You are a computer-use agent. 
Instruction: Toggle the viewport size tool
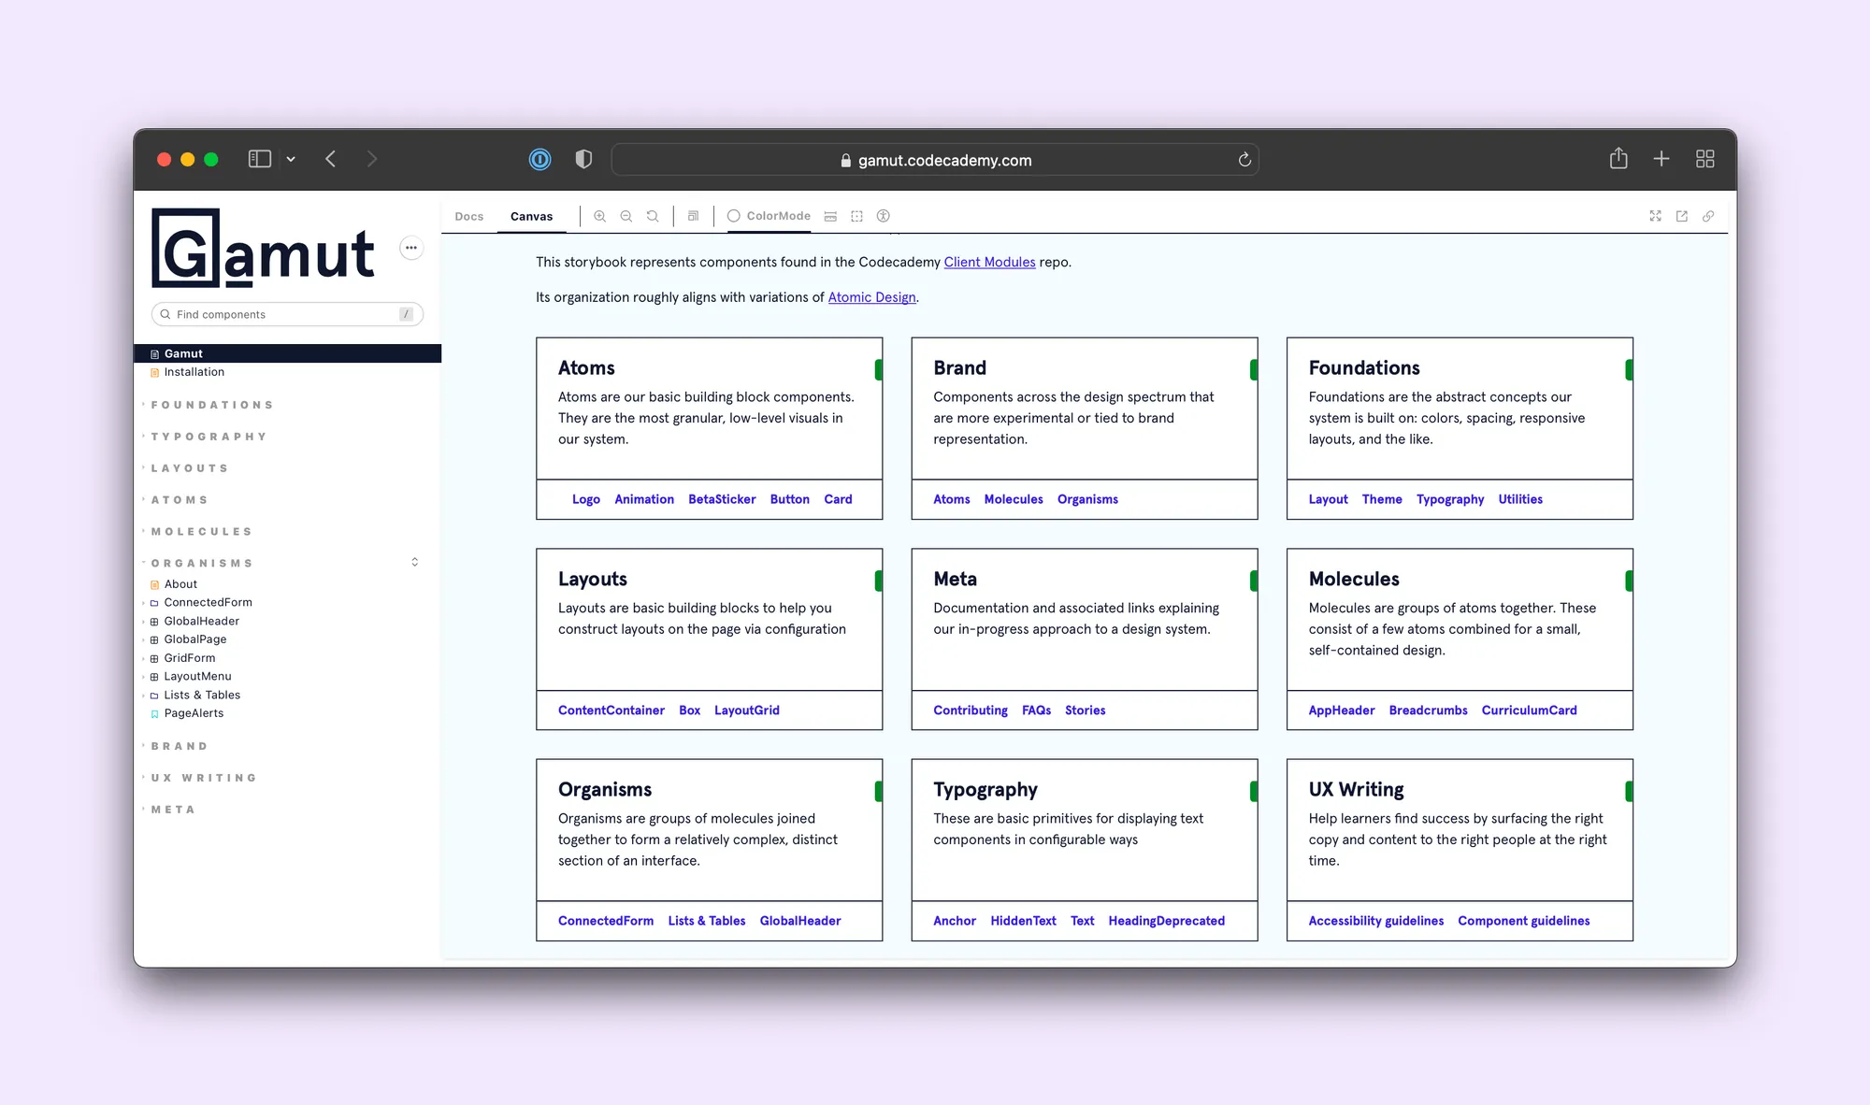693,216
